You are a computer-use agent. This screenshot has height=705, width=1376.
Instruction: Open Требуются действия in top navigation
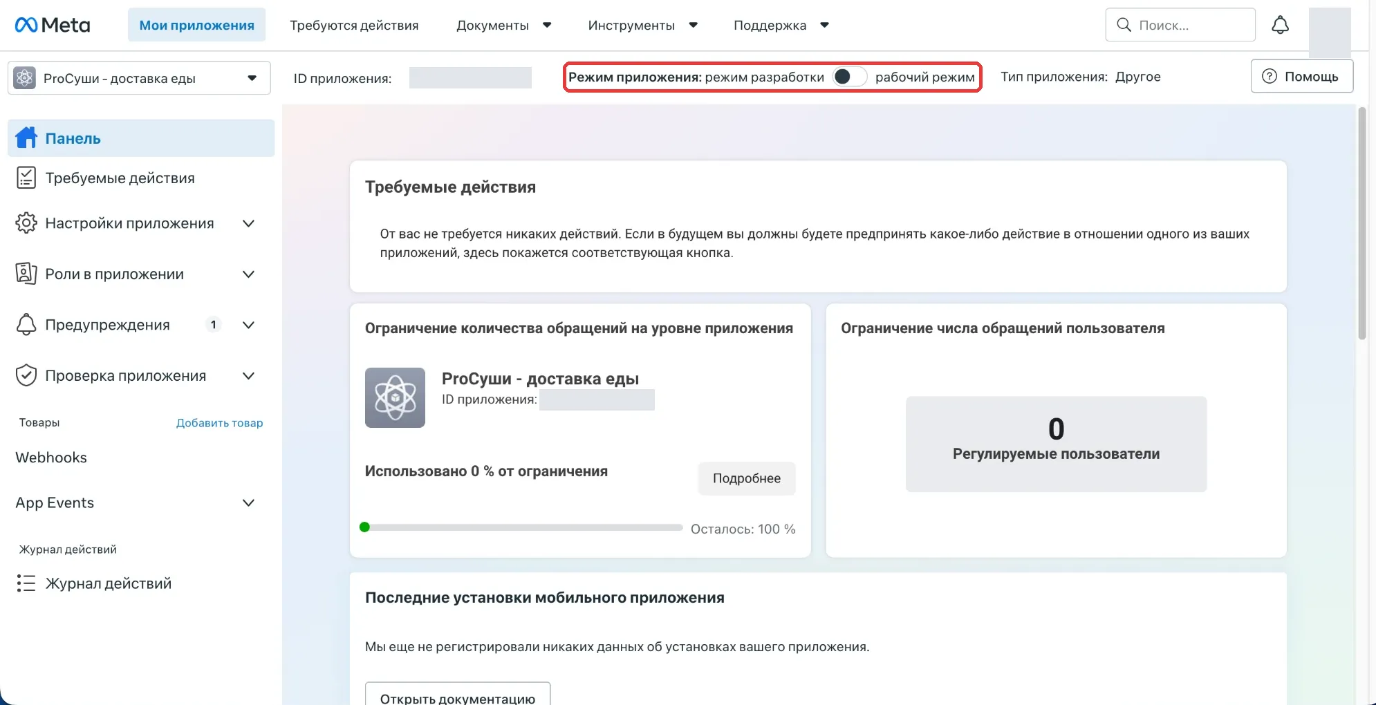354,25
